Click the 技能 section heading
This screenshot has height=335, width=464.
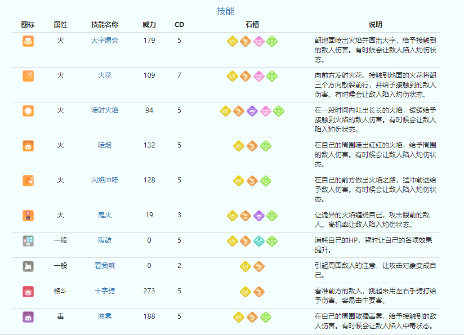pos(226,11)
